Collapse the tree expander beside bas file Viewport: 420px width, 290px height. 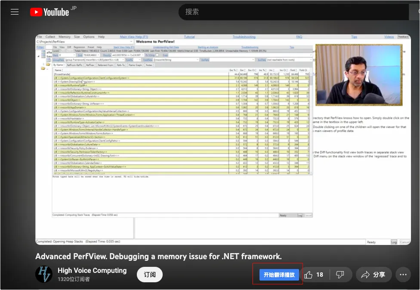point(38,56)
